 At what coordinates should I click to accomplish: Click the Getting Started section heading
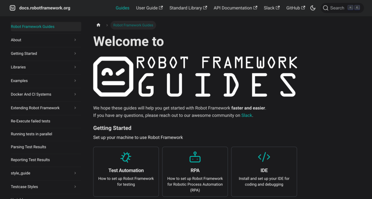pyautogui.click(x=112, y=128)
